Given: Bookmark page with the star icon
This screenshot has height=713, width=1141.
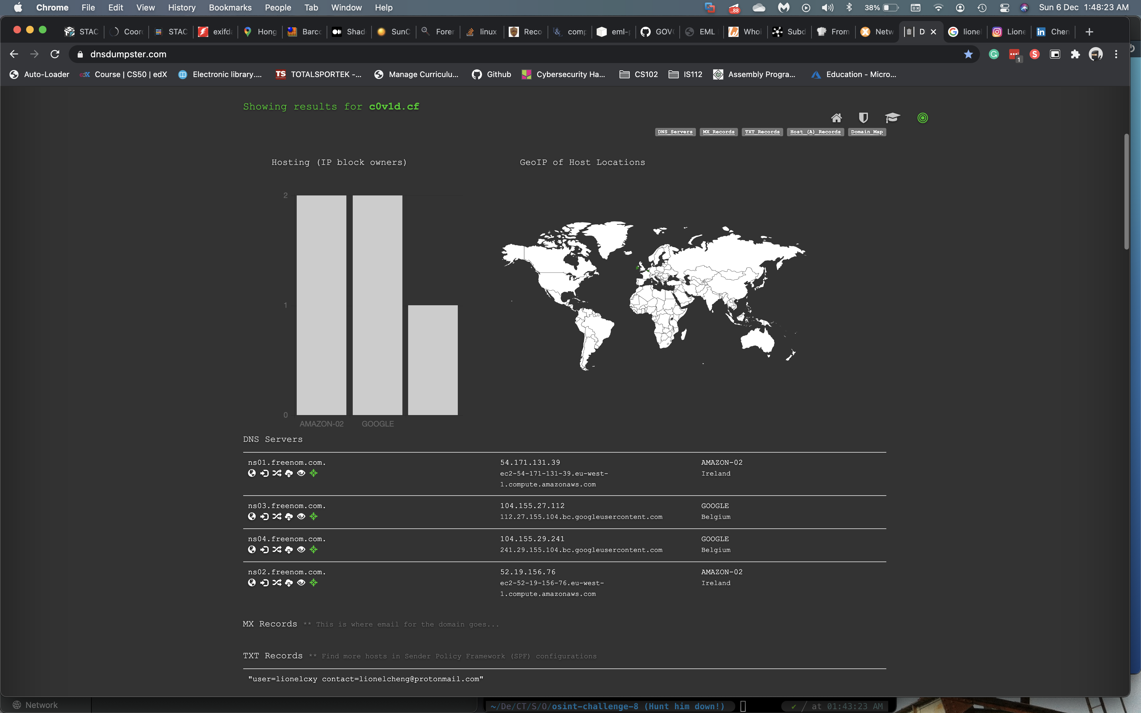Looking at the screenshot, I should point(968,54).
